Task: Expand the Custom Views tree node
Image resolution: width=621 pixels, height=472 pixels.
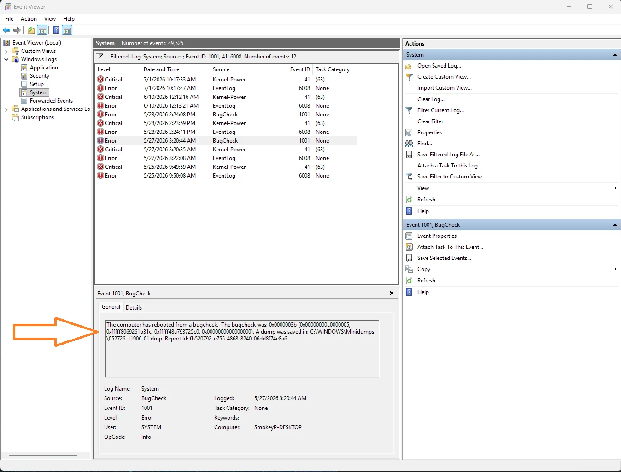Action: pos(6,51)
